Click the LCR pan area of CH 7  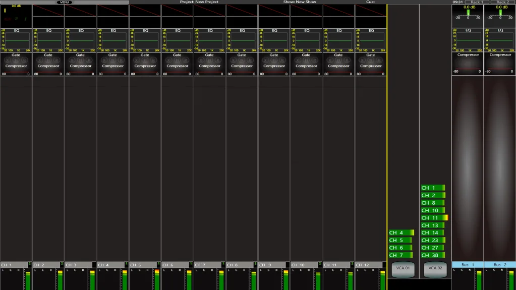tap(205, 279)
